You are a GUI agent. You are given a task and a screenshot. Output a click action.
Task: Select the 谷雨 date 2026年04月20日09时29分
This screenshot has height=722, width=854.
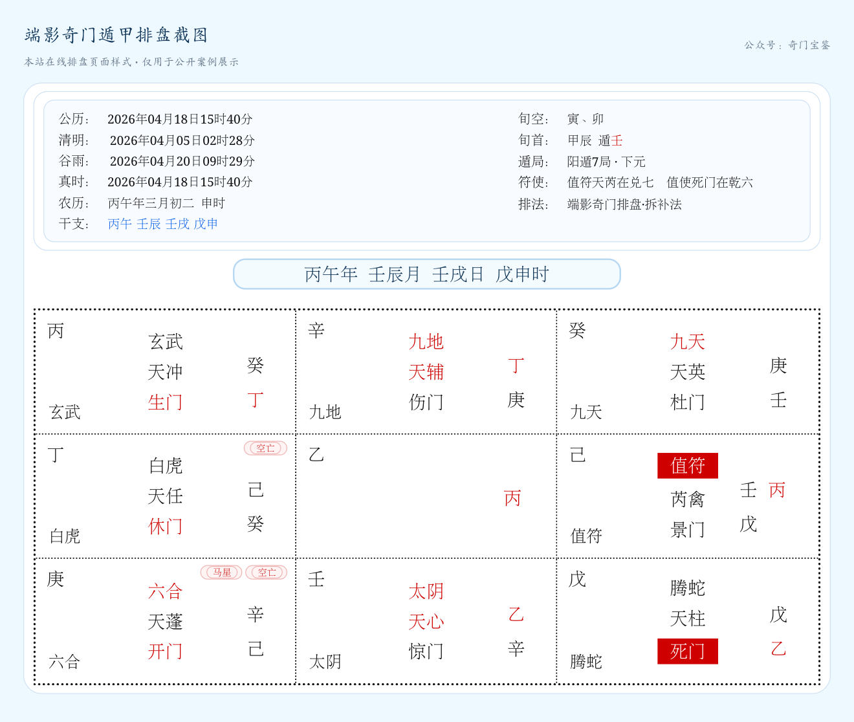(182, 161)
